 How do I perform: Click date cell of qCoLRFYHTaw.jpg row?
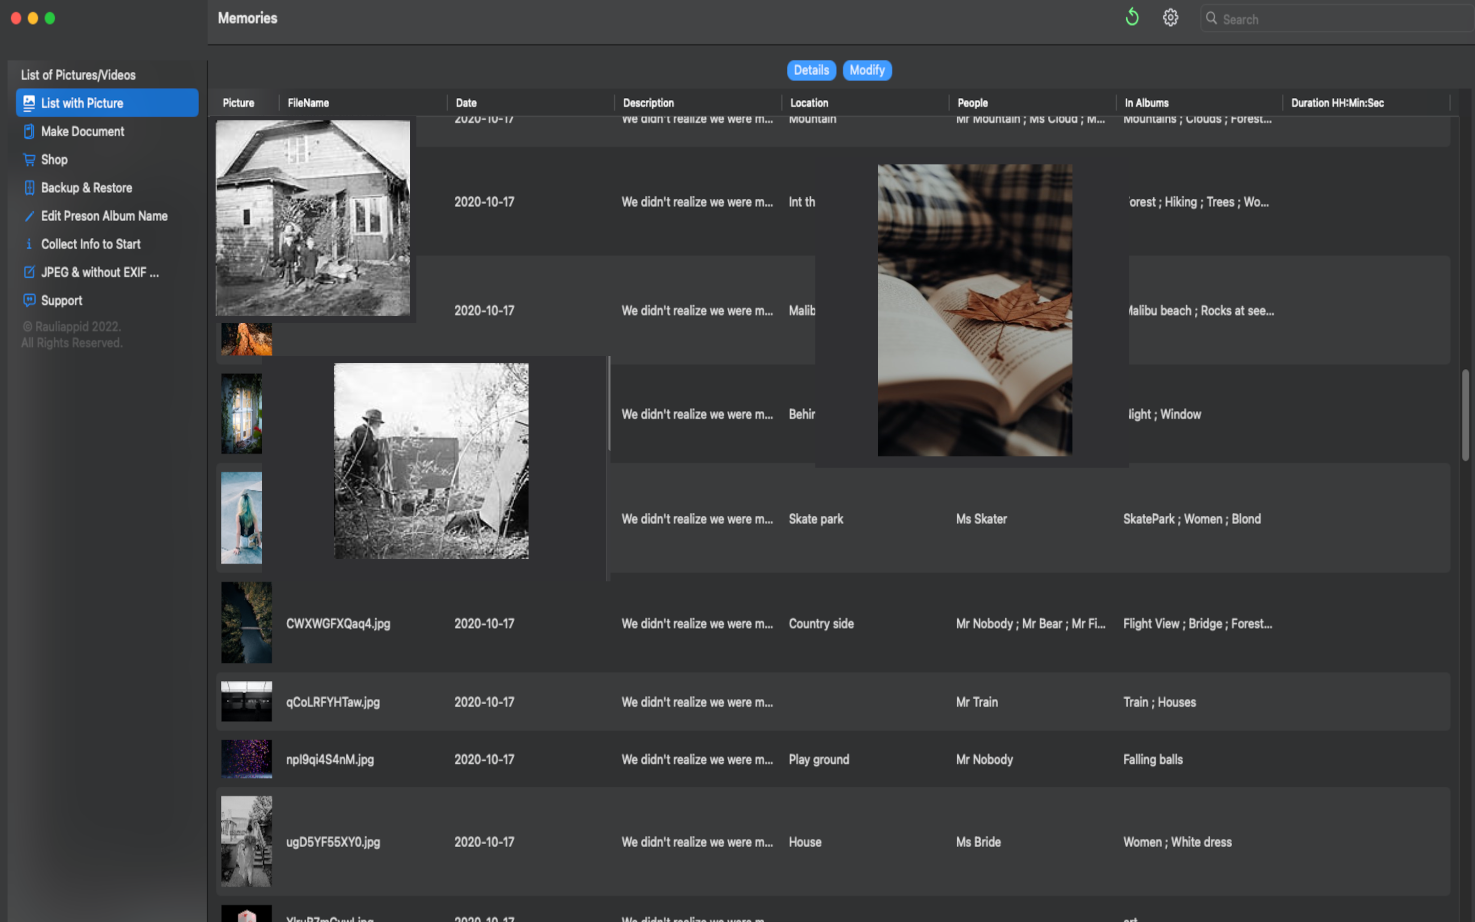[x=484, y=702]
